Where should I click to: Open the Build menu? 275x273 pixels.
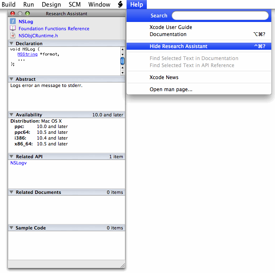(8, 4)
